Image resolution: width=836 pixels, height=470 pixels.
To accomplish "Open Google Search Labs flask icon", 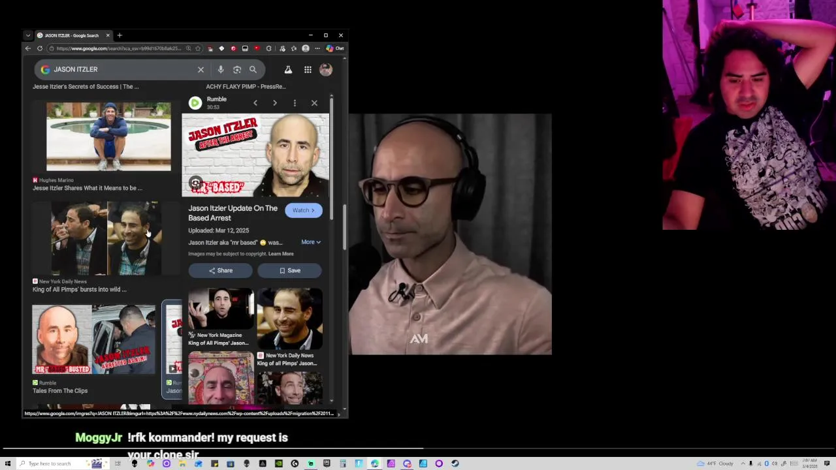I will (x=288, y=69).
